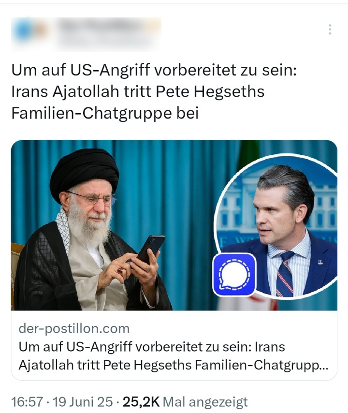Click the blue Signal app logo in image

click(x=234, y=275)
